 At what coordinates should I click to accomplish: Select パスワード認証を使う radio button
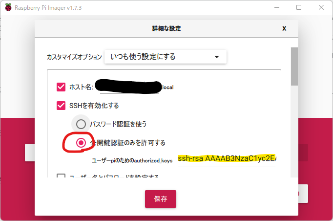81,124
